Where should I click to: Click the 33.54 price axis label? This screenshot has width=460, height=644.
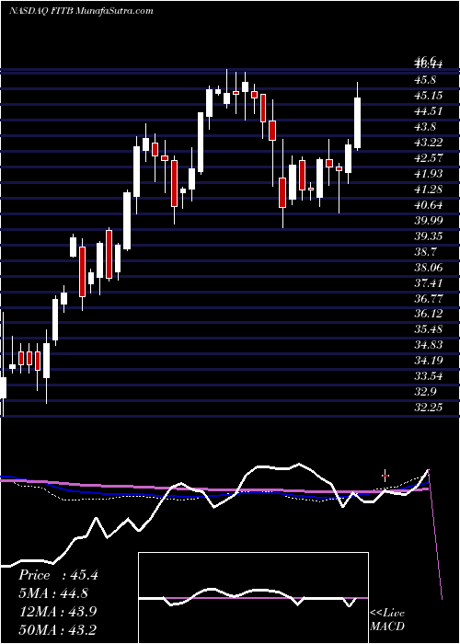[429, 376]
